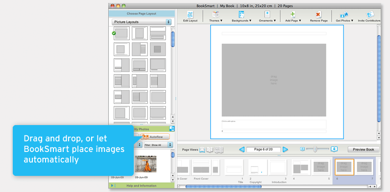Viewport: 390px width, 192px height.
Task: Switch to two-page spread view icon
Action: 210,149
